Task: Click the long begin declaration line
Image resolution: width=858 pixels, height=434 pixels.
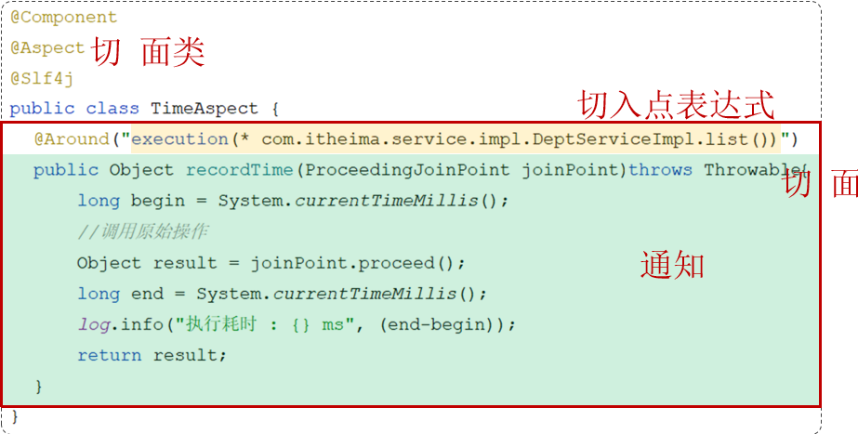Action: tap(293, 201)
